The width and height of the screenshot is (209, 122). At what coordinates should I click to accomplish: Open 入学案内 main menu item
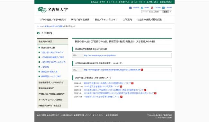[127, 20]
